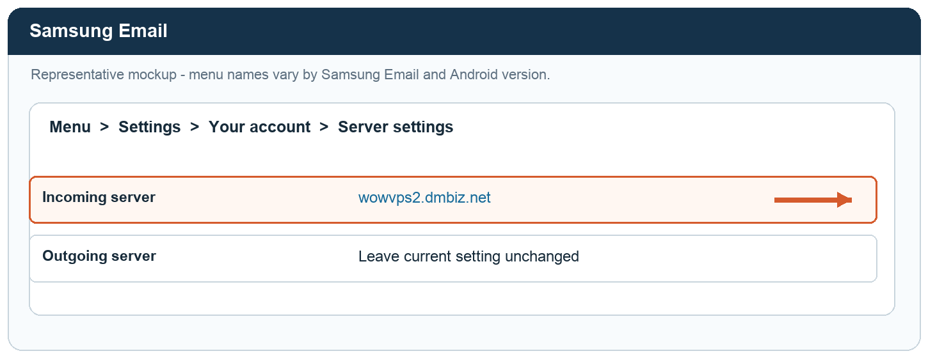Select the wowvps2.dmbiz.net server address
The height and width of the screenshot is (358, 928).
424,198
